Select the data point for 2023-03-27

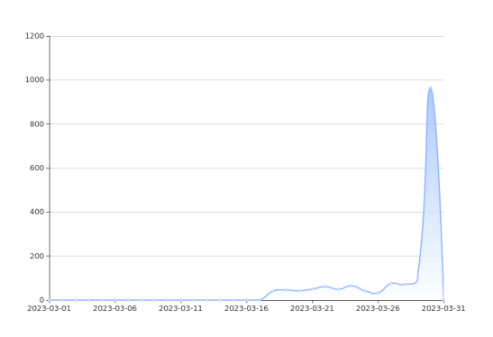[391, 284]
